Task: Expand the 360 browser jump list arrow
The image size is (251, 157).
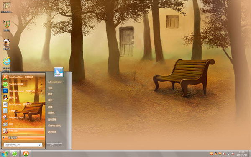Action: click(x=42, y=84)
